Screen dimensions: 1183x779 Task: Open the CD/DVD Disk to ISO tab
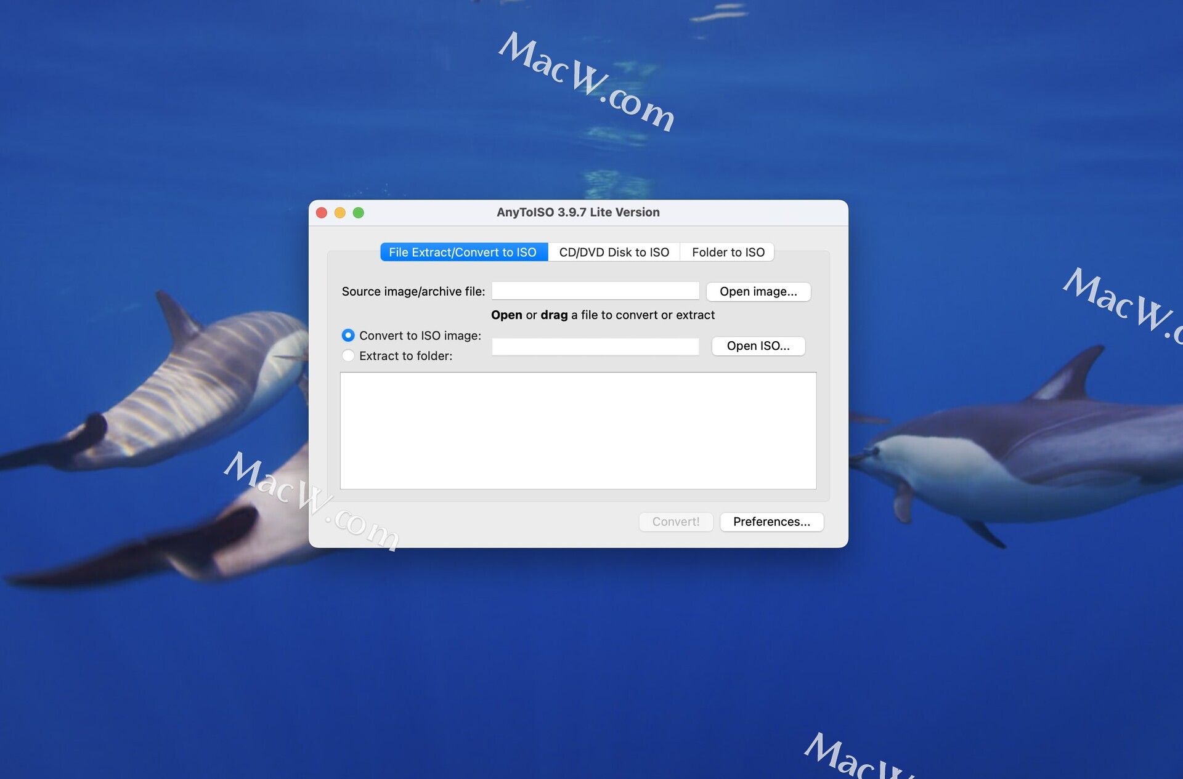click(614, 252)
